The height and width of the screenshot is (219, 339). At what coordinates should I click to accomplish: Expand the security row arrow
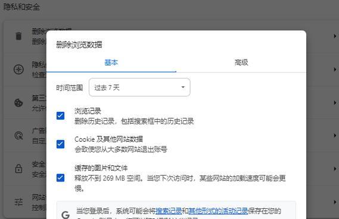click(335, 168)
